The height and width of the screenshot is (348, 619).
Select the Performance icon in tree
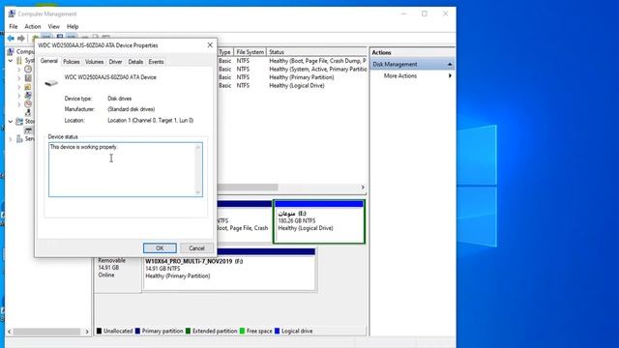pyautogui.click(x=28, y=104)
